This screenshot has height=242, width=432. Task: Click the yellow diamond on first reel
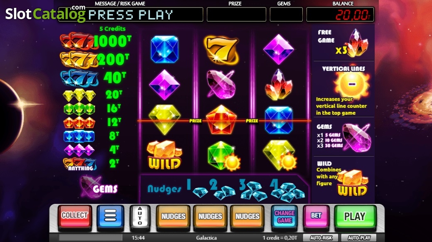pyautogui.click(x=164, y=120)
